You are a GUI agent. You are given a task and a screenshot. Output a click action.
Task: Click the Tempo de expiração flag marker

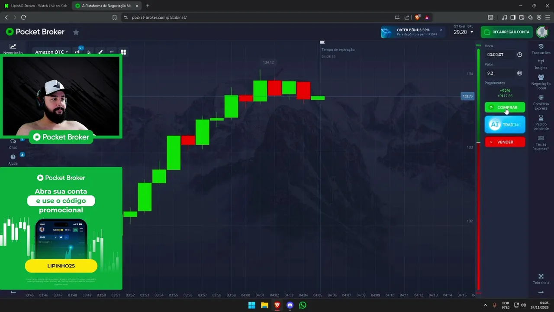(x=322, y=42)
